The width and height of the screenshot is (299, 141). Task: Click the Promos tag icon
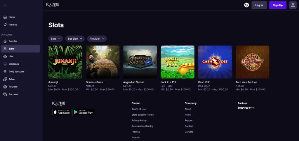[5, 25]
